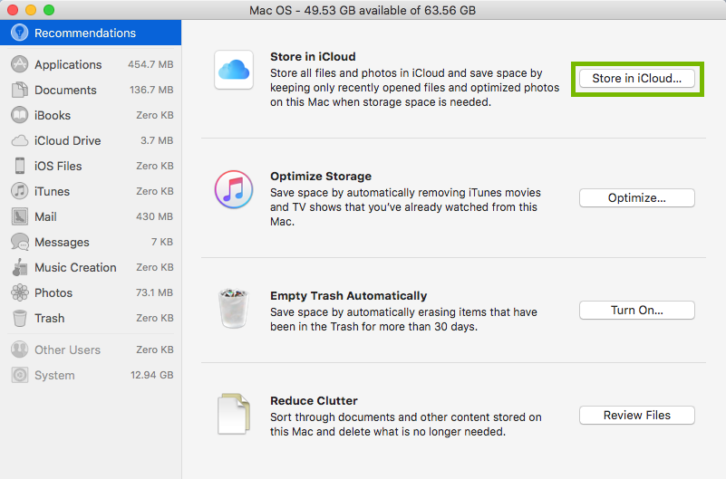Click the Recommendations lightbulb icon
Image resolution: width=726 pixels, height=479 pixels.
(x=19, y=33)
